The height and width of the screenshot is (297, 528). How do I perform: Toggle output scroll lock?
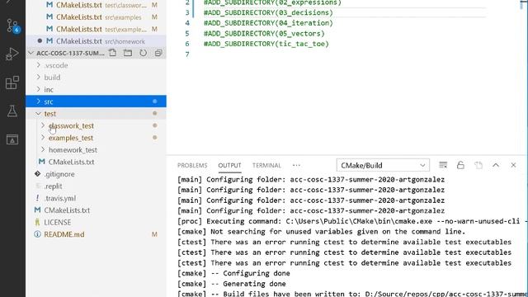460,165
